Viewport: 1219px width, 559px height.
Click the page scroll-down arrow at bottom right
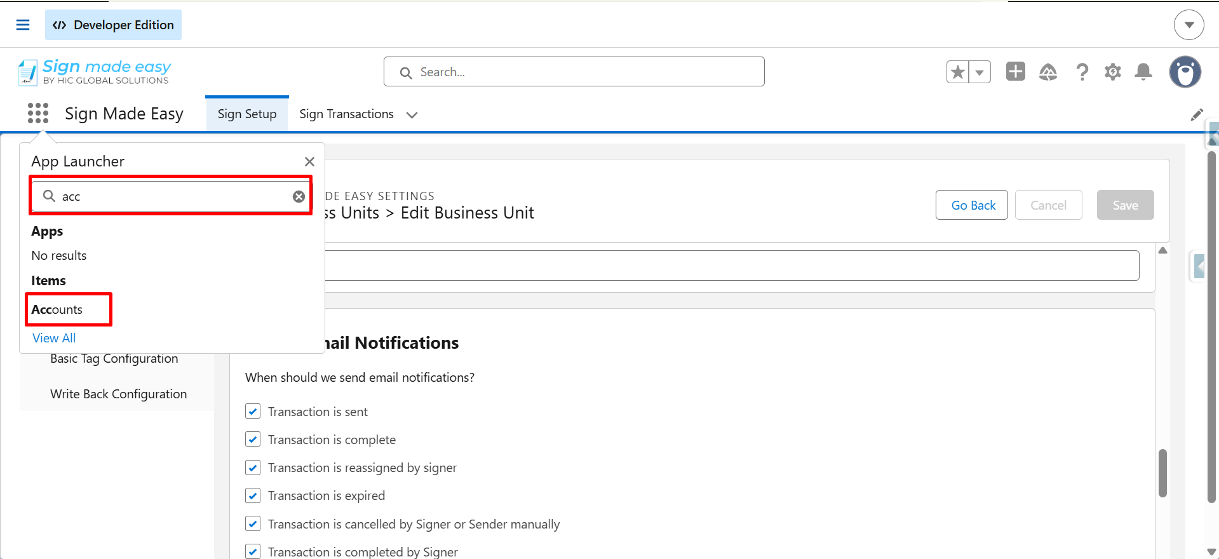(x=1212, y=552)
